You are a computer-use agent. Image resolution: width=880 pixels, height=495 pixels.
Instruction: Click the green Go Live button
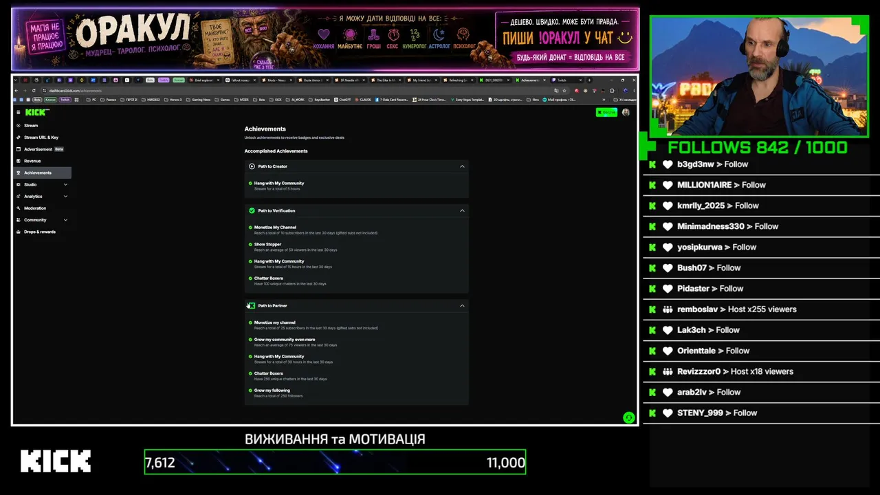(x=606, y=112)
